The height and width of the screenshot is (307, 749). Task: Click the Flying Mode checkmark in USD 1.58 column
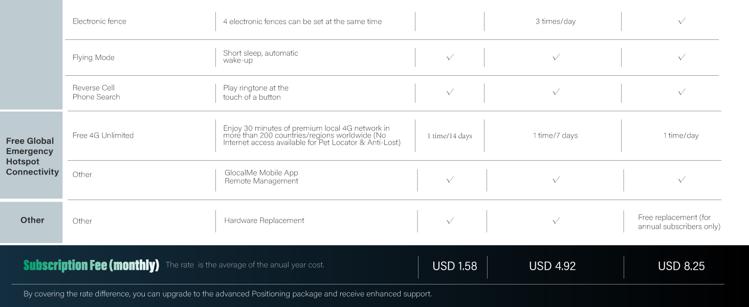450,57
